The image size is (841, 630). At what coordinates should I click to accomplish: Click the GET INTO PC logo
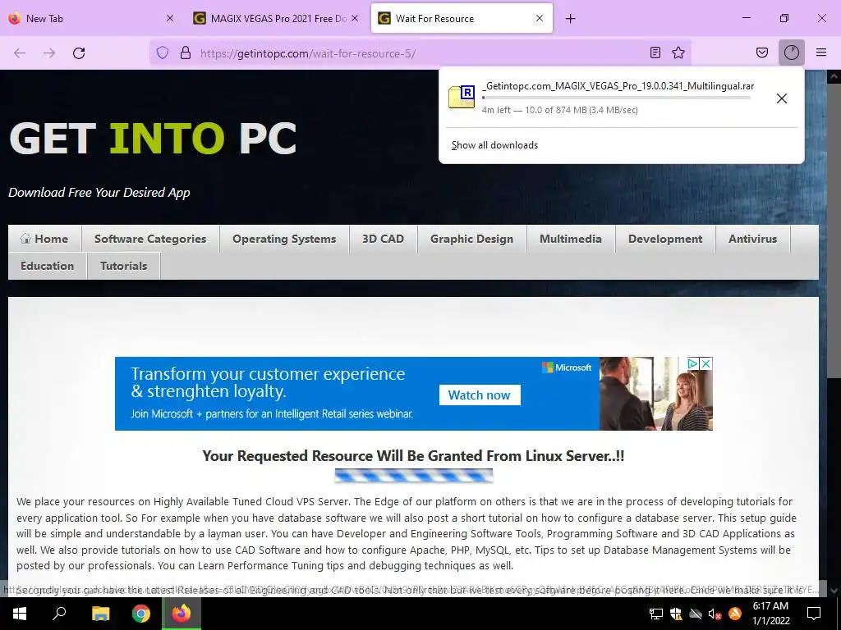click(x=153, y=138)
